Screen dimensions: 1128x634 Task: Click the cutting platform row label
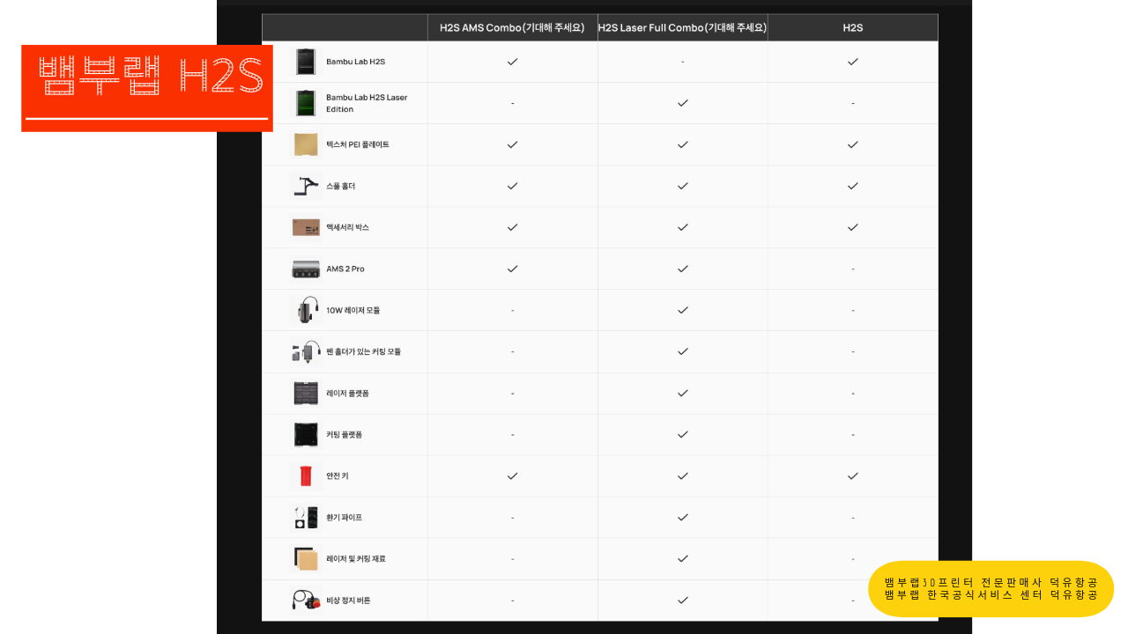tap(344, 434)
